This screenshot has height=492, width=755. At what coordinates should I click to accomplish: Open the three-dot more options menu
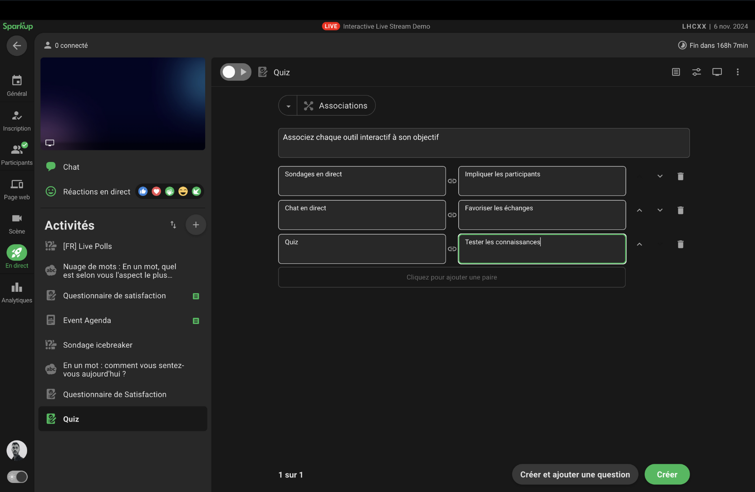click(737, 72)
